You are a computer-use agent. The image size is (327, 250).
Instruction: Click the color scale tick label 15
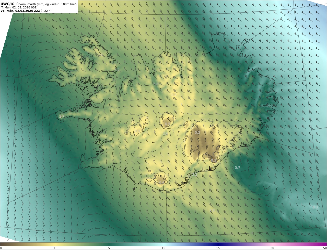[218, 248]
